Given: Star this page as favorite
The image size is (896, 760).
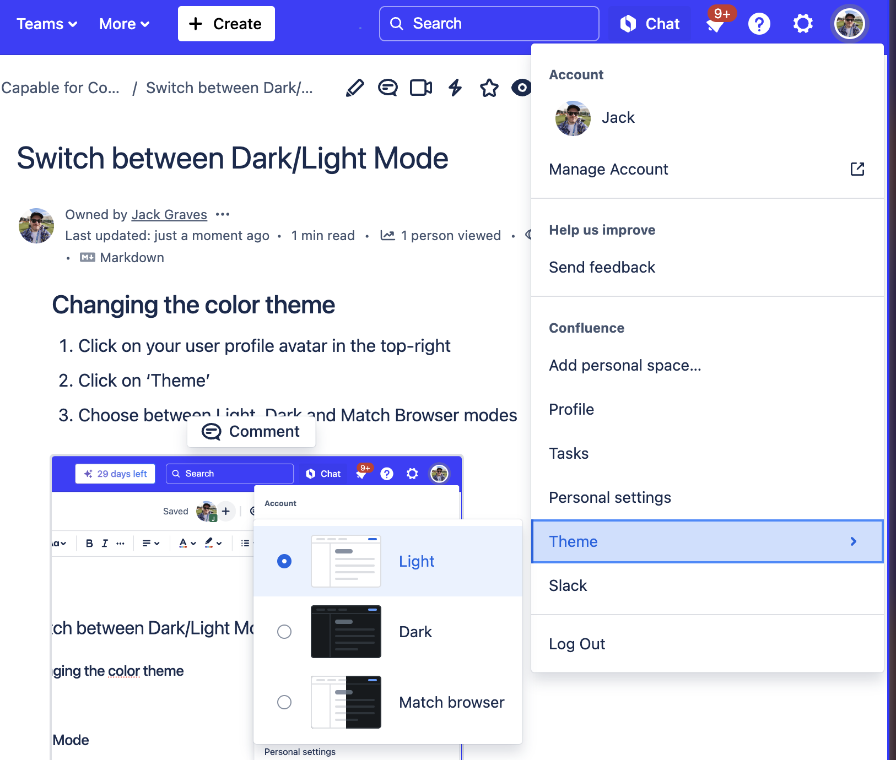Looking at the screenshot, I should click(489, 88).
